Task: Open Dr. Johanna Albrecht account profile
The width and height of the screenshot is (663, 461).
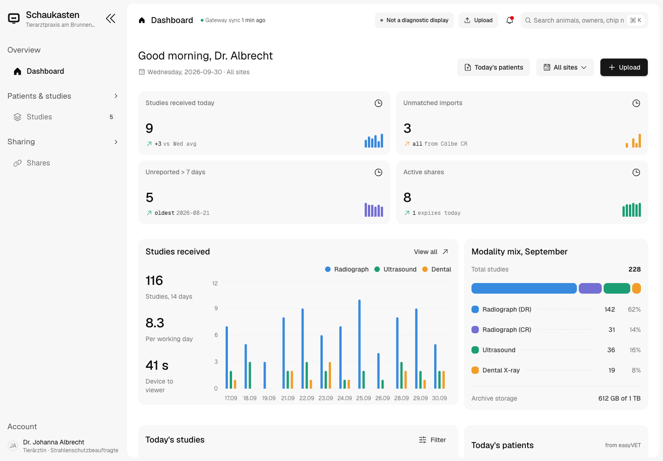Action: 63,446
